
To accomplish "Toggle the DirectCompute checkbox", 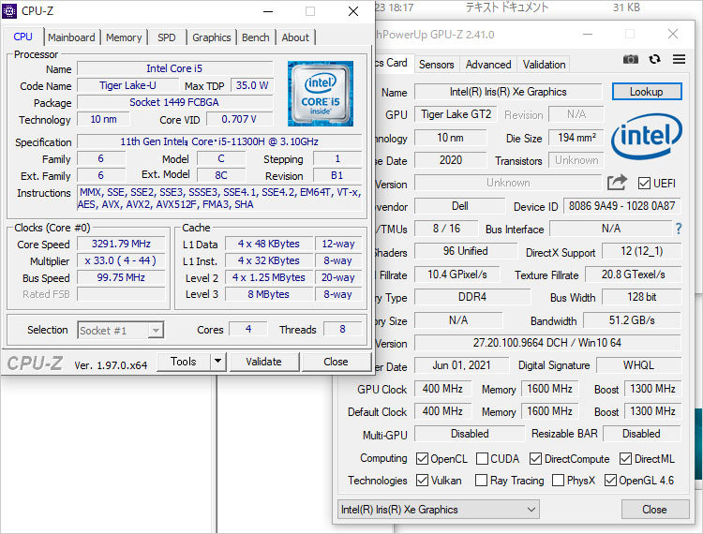I will 535,459.
